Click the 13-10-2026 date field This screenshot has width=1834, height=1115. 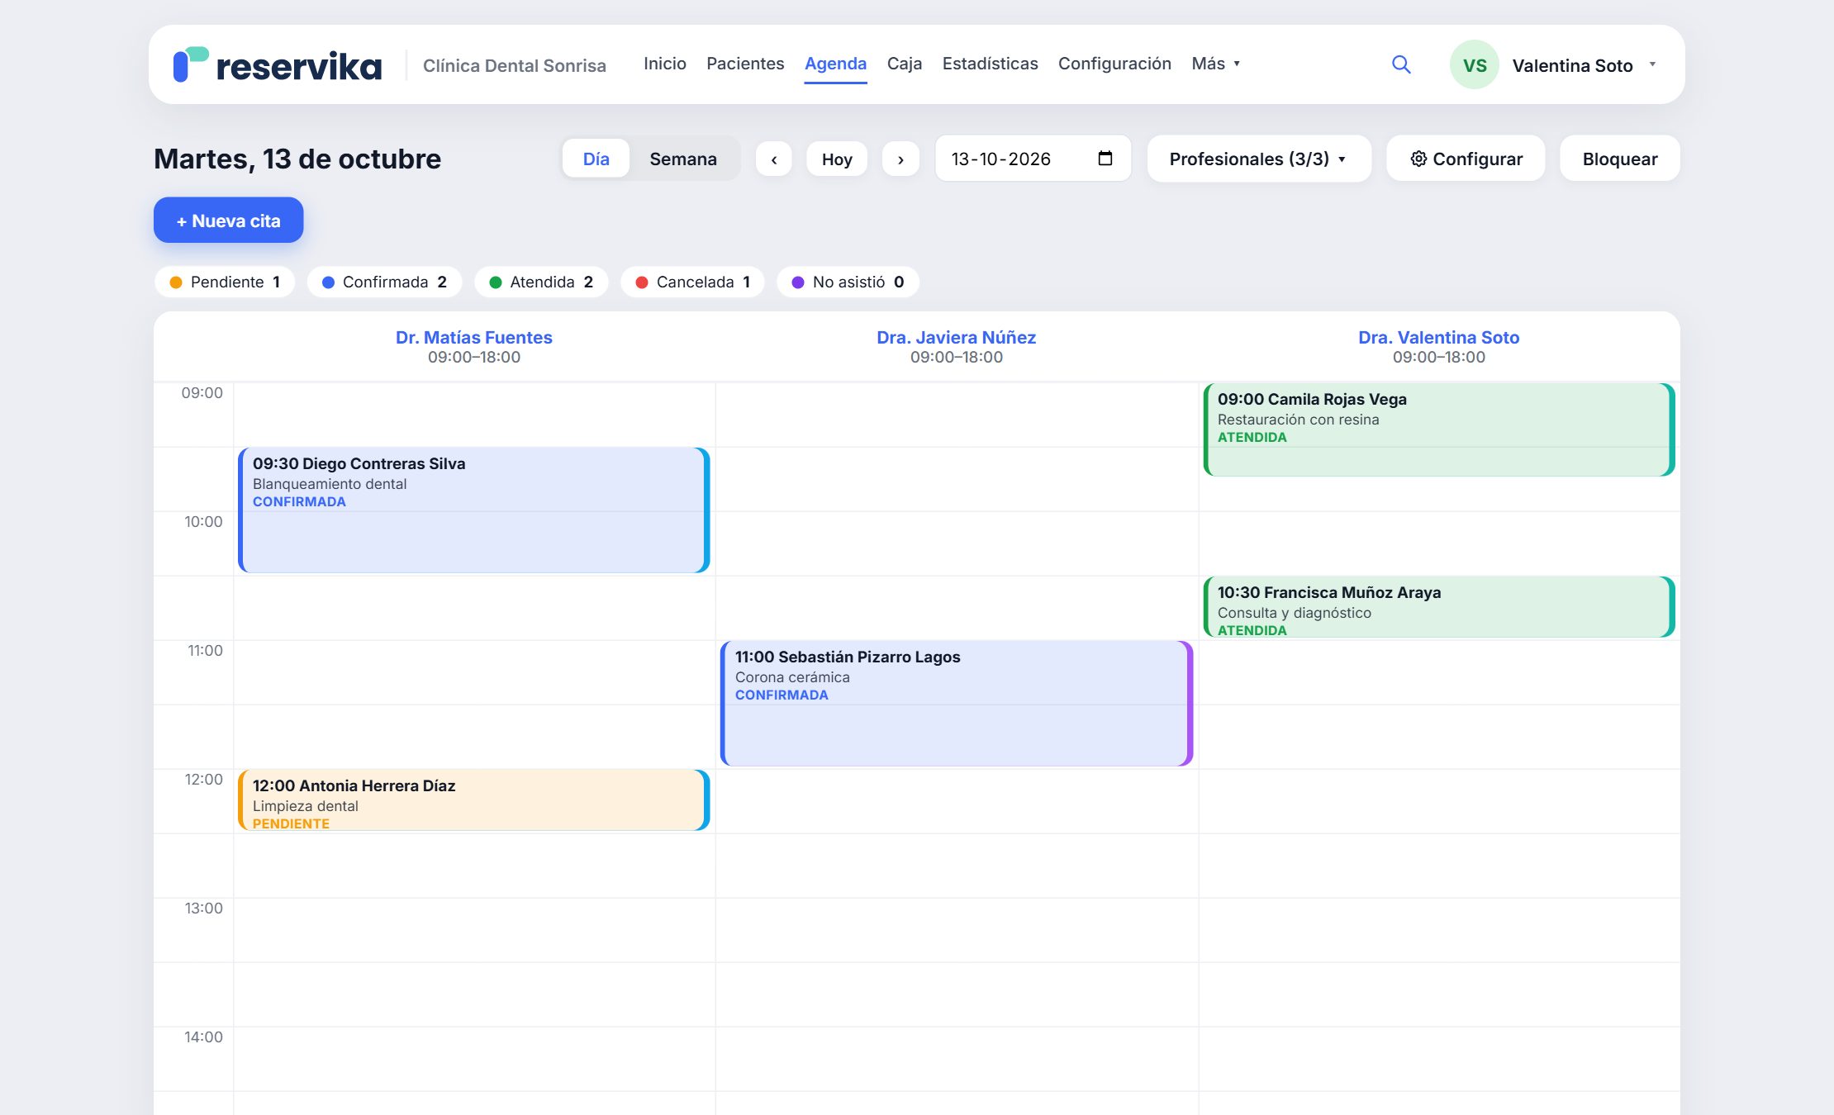click(1033, 159)
